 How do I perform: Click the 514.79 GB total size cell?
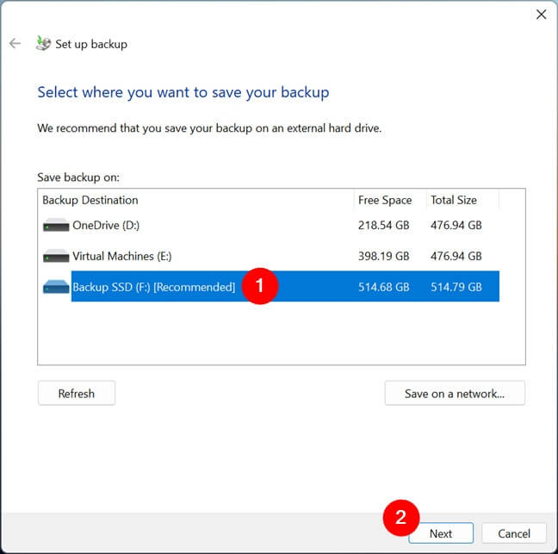click(456, 287)
